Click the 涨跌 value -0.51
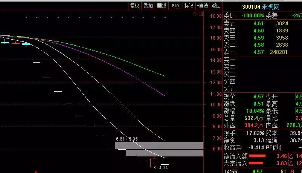Image resolution: width=302 pixels, height=173 pixels. [x=258, y=104]
